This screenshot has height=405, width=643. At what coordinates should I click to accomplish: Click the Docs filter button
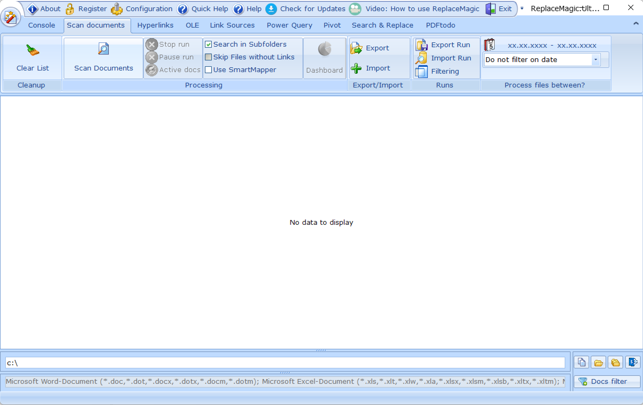pos(607,381)
